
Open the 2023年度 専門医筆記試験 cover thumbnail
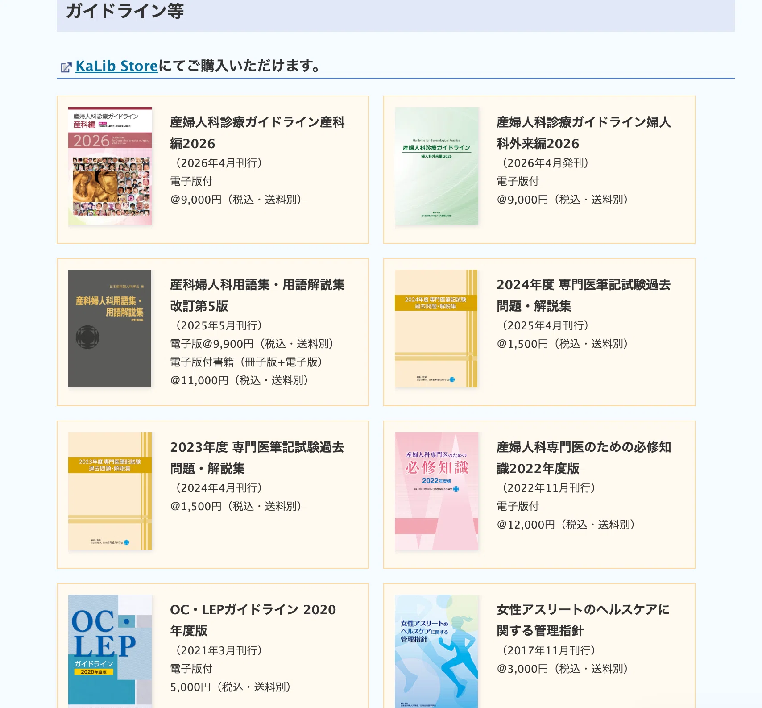[110, 491]
